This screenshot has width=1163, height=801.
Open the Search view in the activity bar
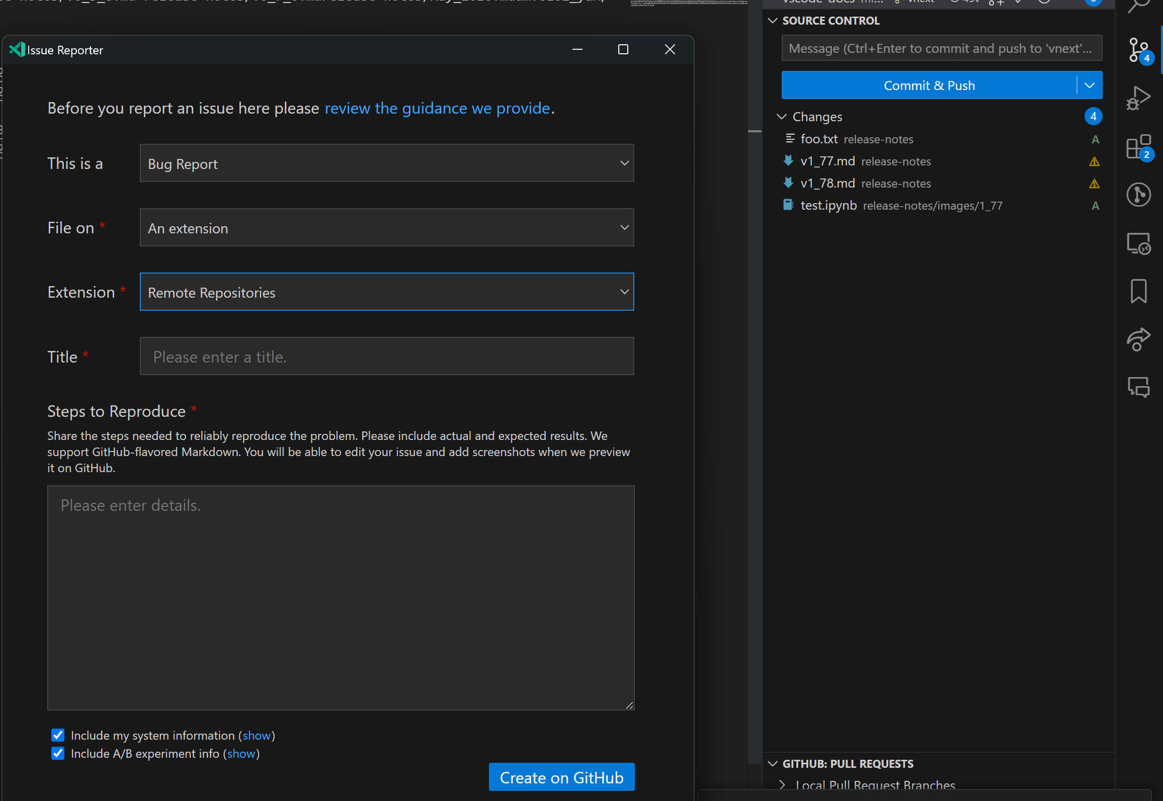pos(1139,6)
